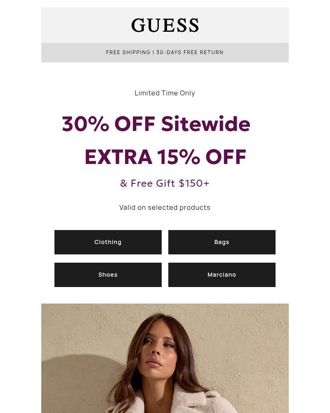Image resolution: width=330 pixels, height=413 pixels.
Task: Click the FREE SHIPPING banner
Action: coord(128,52)
